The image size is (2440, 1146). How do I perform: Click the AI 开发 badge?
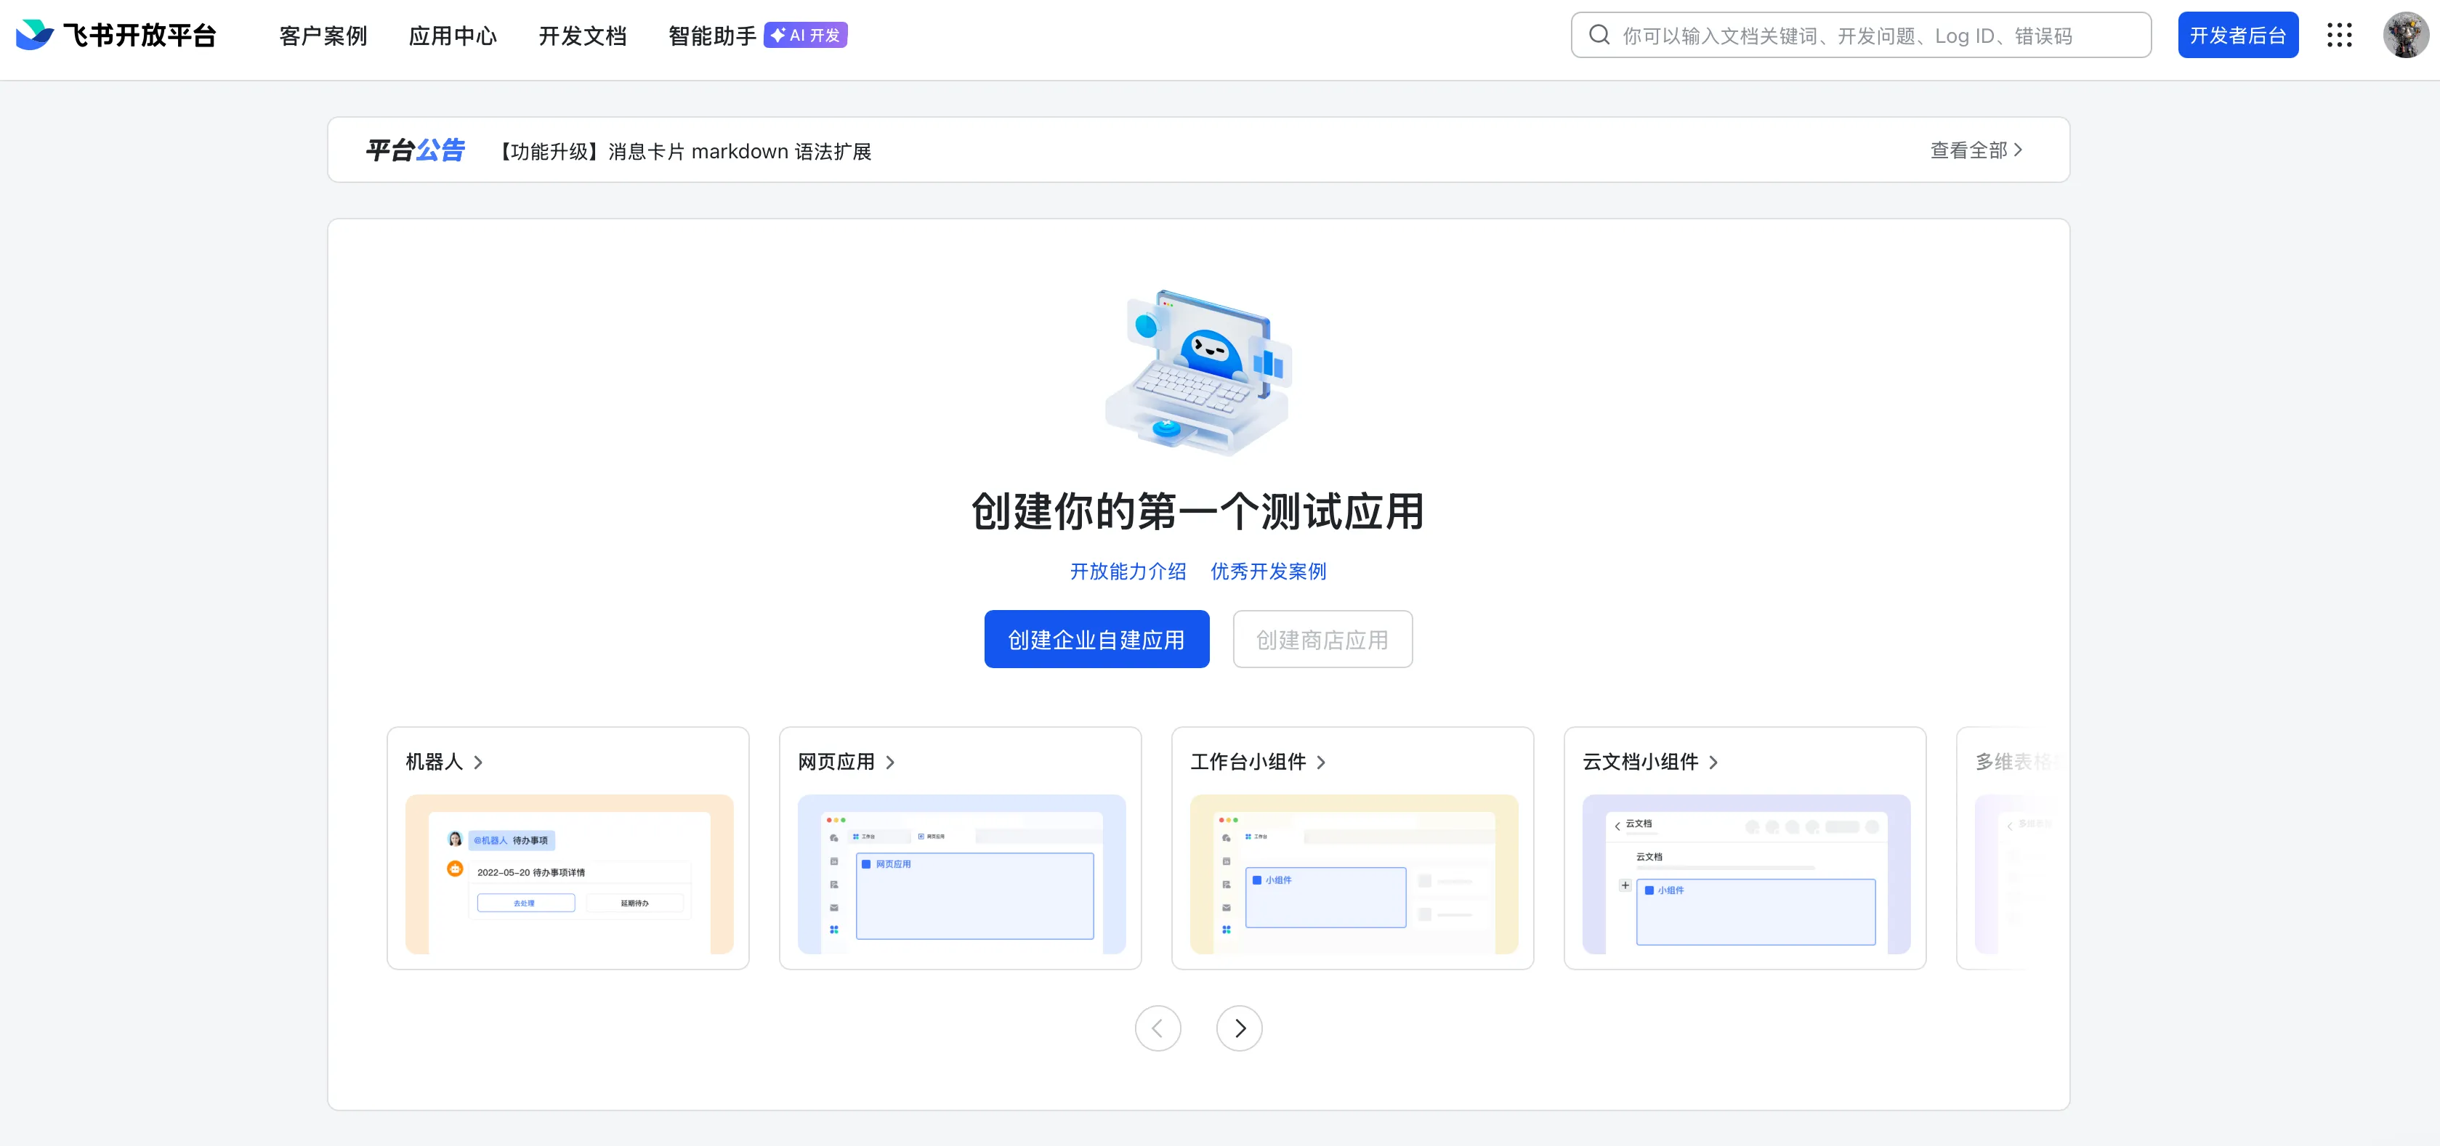805,35
